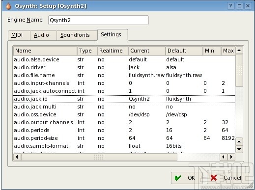The width and height of the screenshot is (255, 190).
Task: Click the vertical scrollbar down arrow
Action: (239, 149)
